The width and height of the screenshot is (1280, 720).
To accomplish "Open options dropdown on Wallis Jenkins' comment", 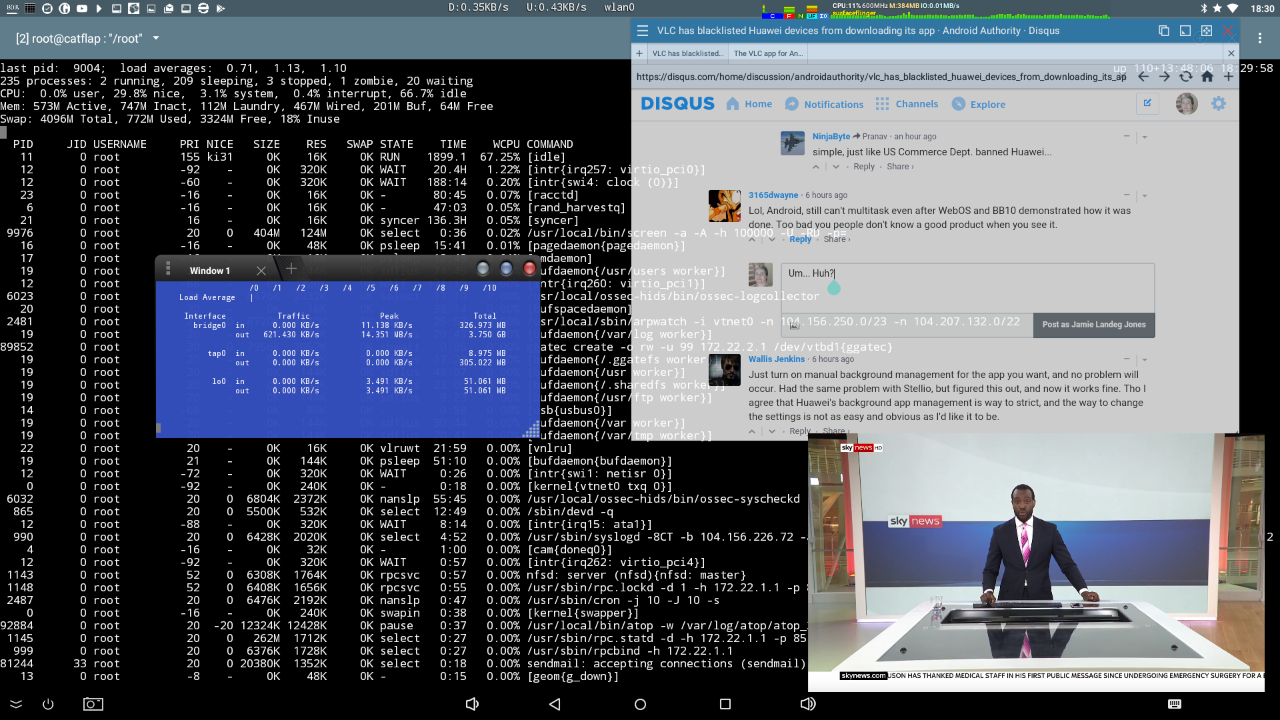I will [x=1145, y=359].
